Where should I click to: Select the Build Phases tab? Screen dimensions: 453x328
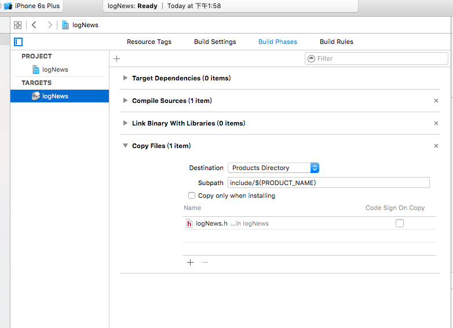point(277,42)
